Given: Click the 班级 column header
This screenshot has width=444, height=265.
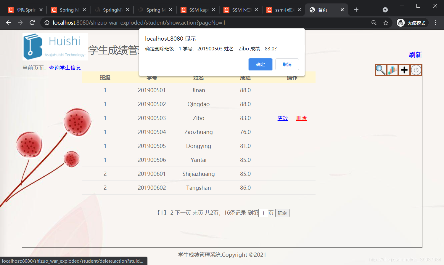Looking at the screenshot, I should [x=105, y=78].
